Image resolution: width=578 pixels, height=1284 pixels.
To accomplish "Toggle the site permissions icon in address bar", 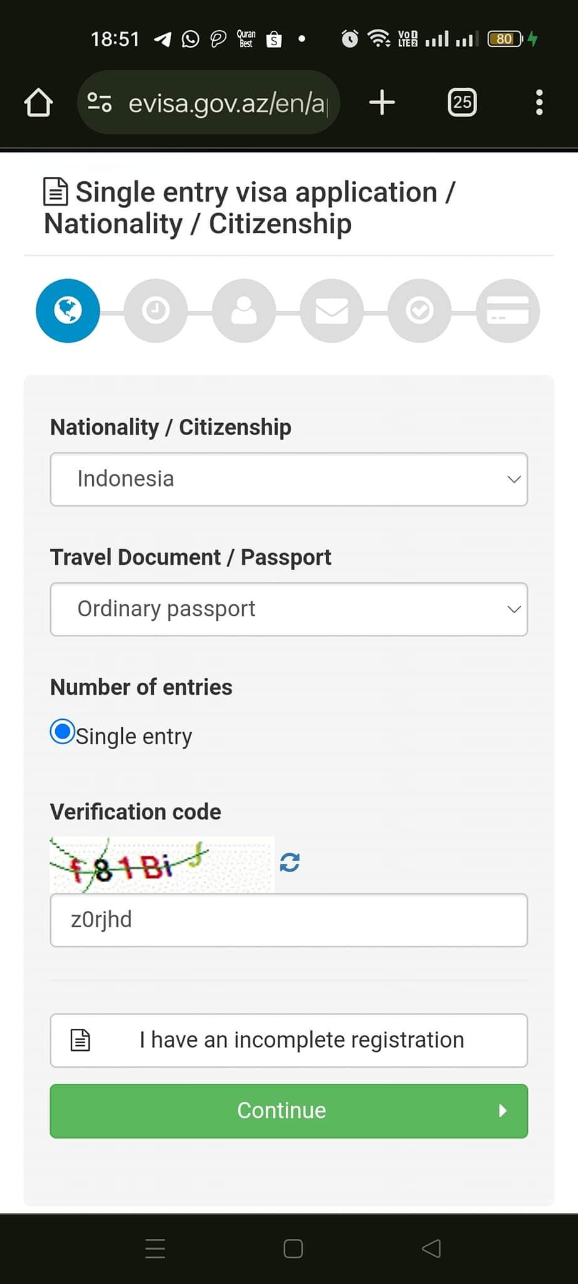I will tap(99, 102).
